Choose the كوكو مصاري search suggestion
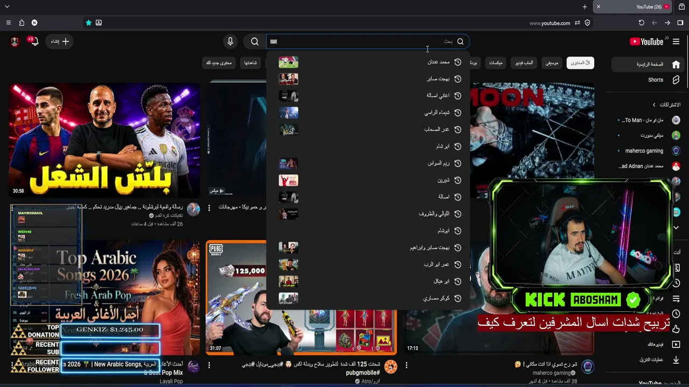Image resolution: width=689 pixels, height=387 pixels. coord(368,298)
